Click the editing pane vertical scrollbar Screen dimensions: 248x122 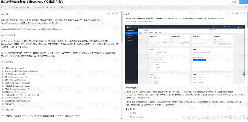121,27
